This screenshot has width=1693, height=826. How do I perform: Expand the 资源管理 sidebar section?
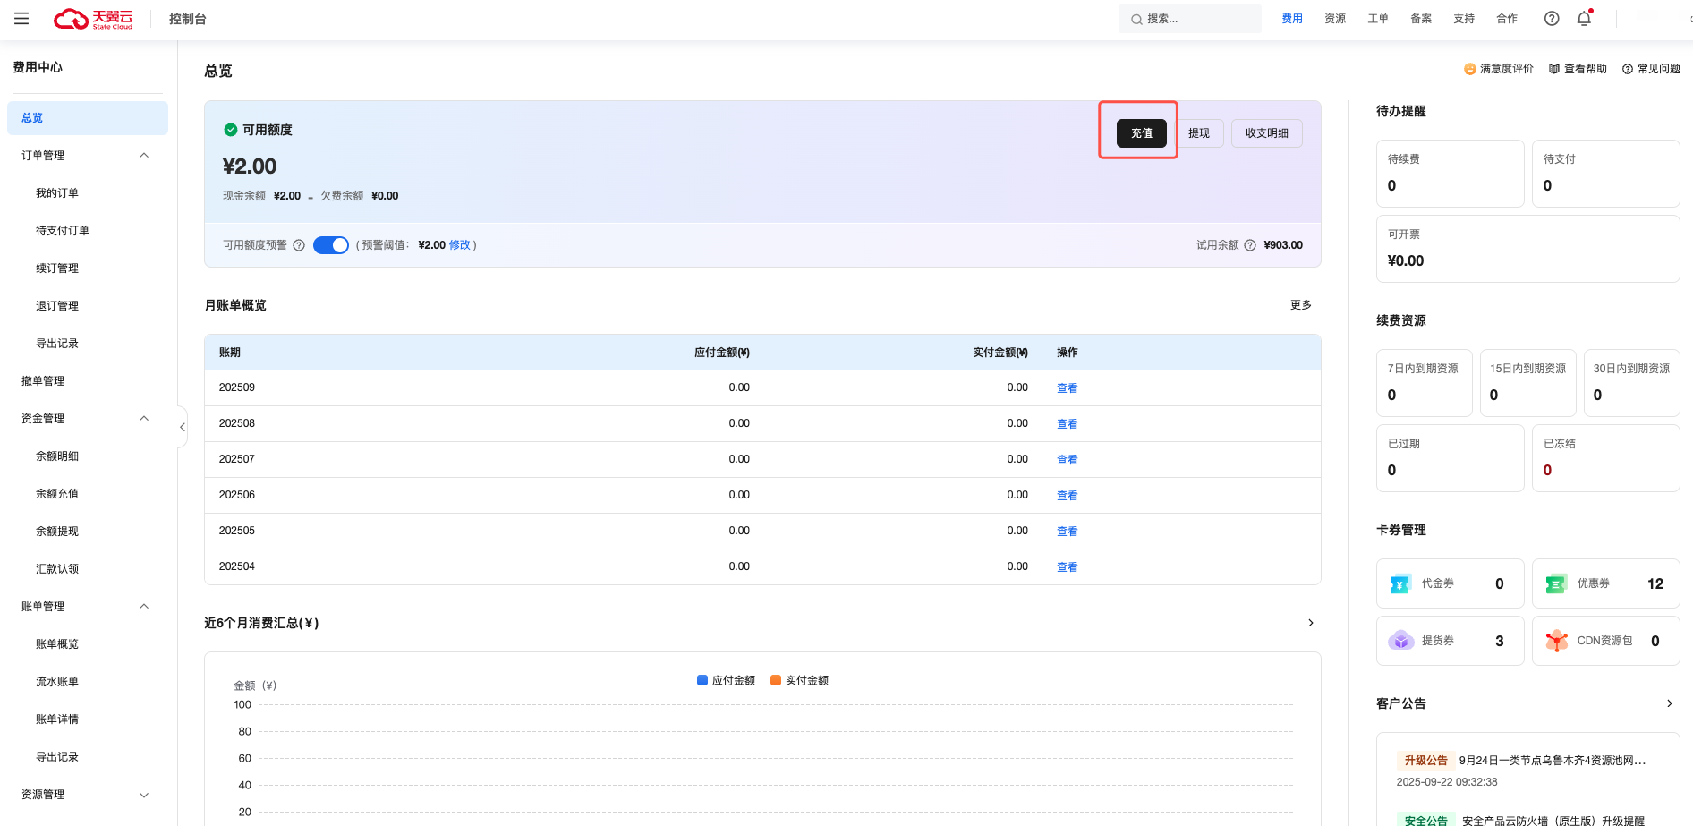(x=144, y=795)
